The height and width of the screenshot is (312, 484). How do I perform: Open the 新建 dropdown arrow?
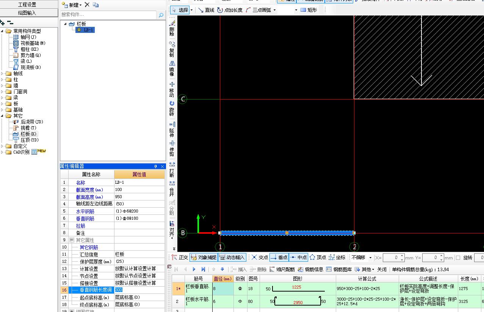(80, 5)
